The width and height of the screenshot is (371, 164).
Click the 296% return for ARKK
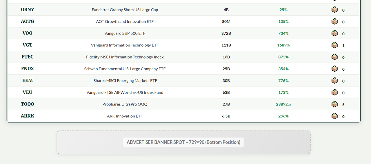[283, 116]
